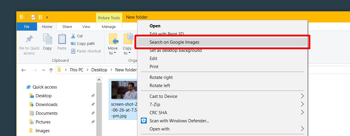This screenshot has width=350, height=136.
Task: Open Downloads in the navigation pane
Action: tap(46, 105)
